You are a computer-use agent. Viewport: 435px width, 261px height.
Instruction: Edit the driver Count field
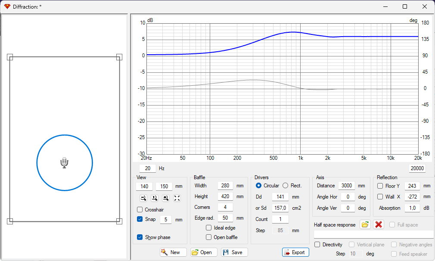pyautogui.click(x=280, y=219)
